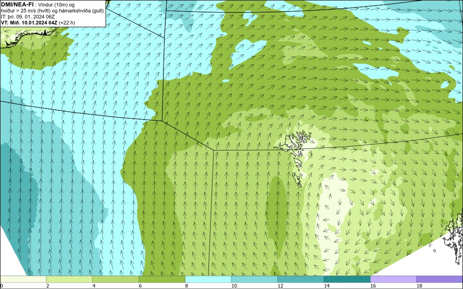The width and height of the screenshot is (463, 289).
Task: Select the 12–14 m/s teal legend swatch
Action: coord(300,279)
